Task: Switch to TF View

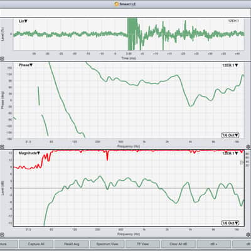Action: [x=142, y=244]
